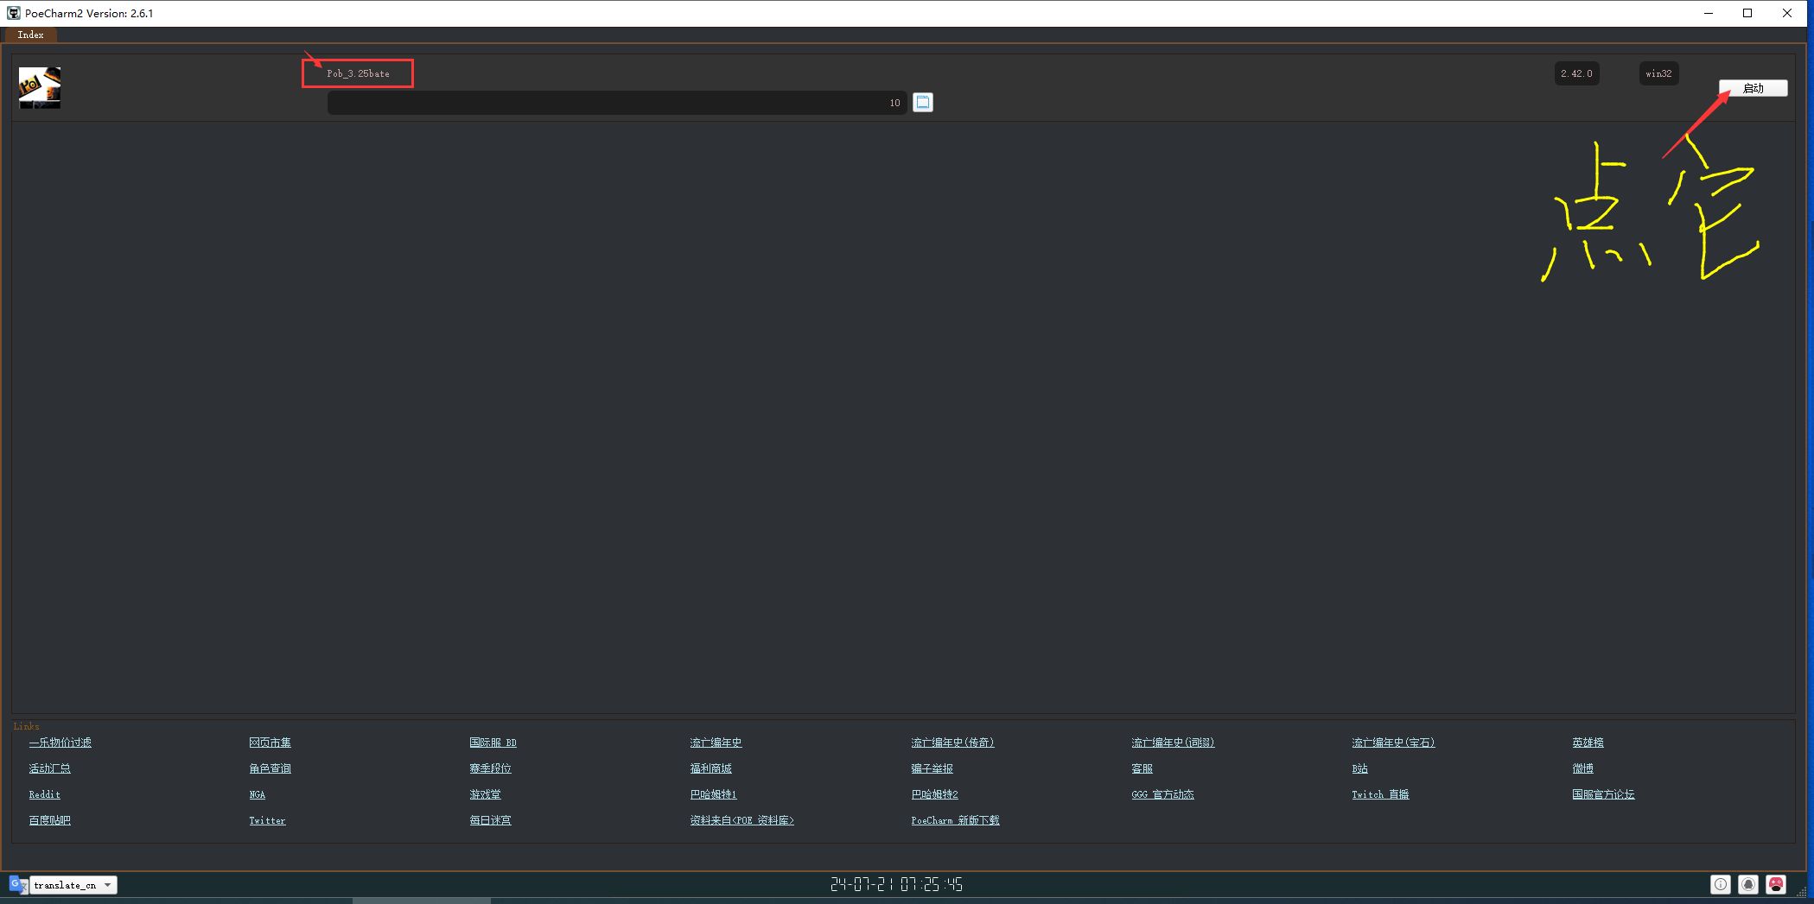Open the NGA link
This screenshot has width=1814, height=904.
(258, 794)
